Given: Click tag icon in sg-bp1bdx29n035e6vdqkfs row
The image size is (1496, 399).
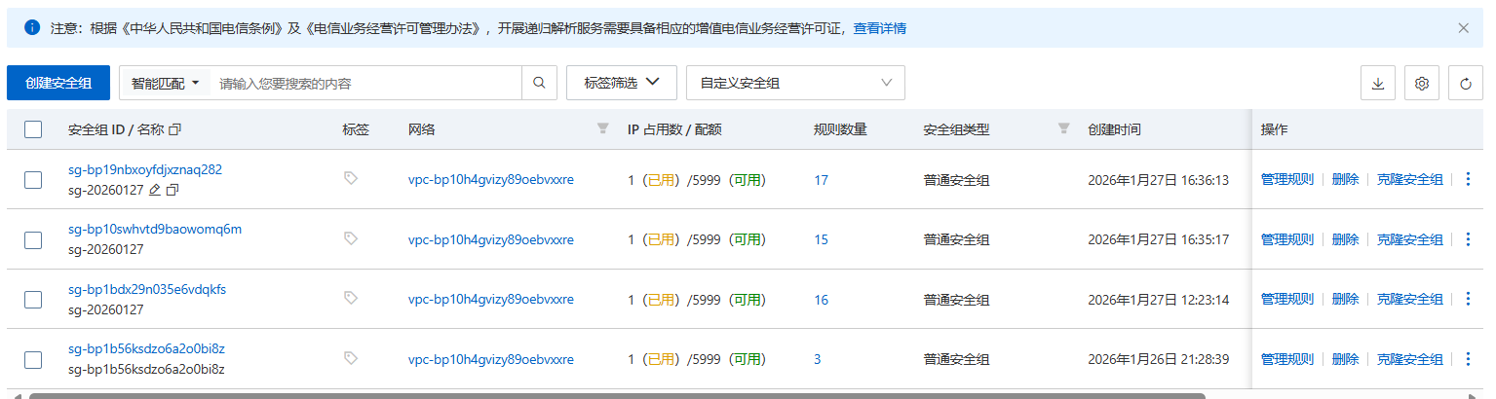Looking at the screenshot, I should 351,298.
